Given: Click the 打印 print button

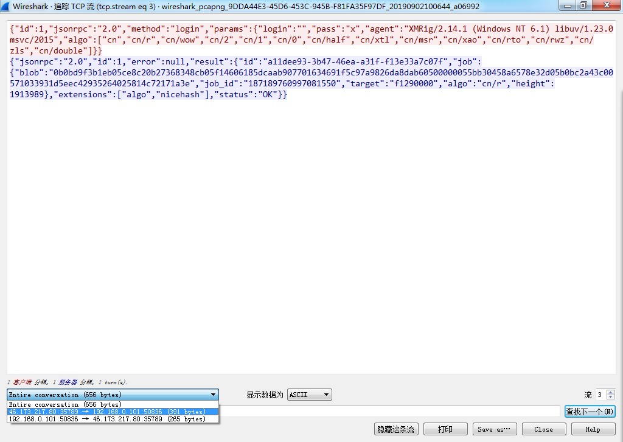Looking at the screenshot, I should pyautogui.click(x=445, y=429).
